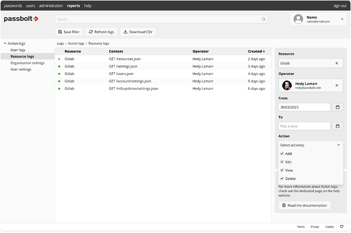Click Resource logs breadcrumb
The image size is (351, 233).
pos(99,43)
